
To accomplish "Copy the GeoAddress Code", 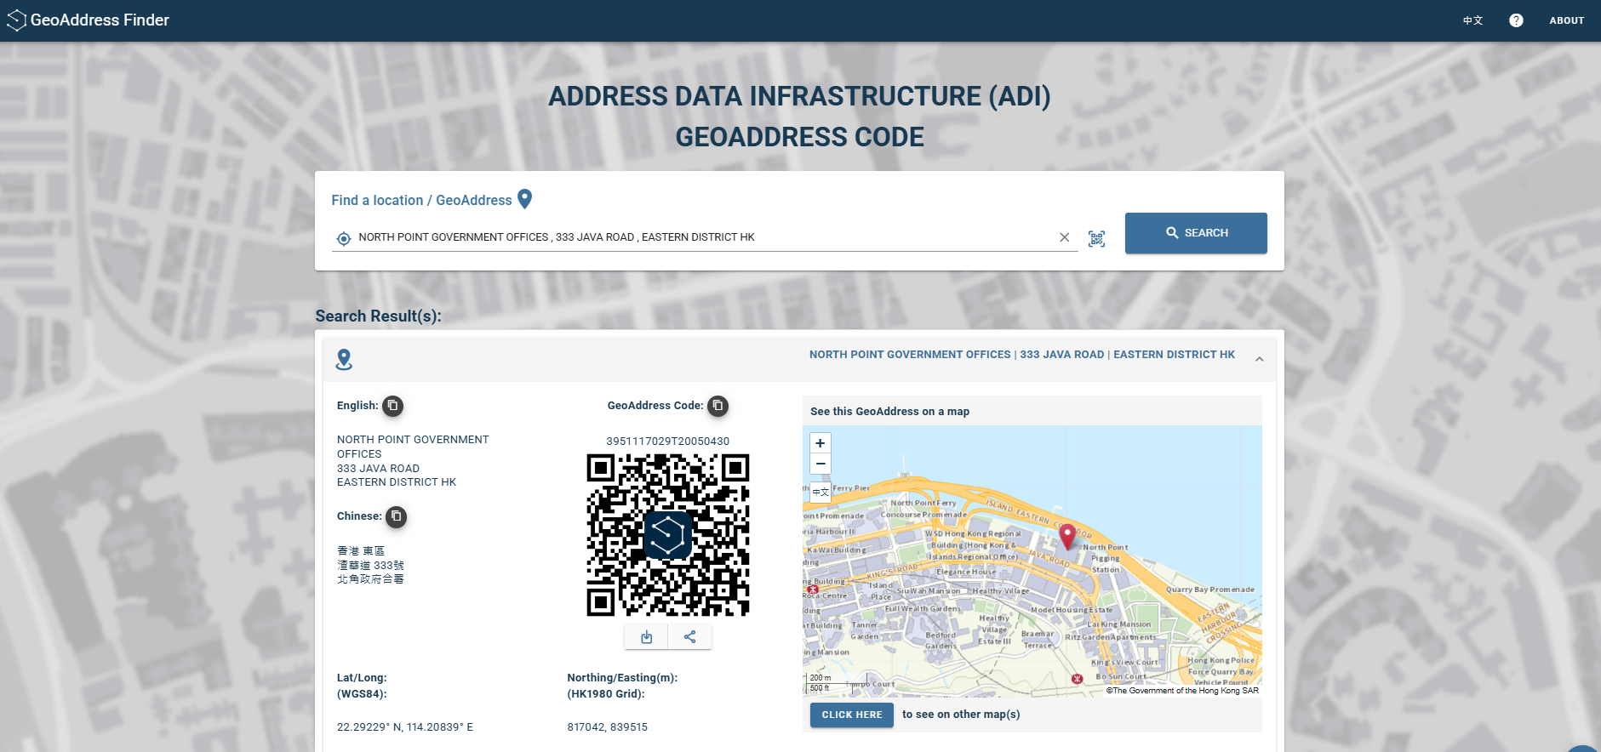I will point(718,406).
